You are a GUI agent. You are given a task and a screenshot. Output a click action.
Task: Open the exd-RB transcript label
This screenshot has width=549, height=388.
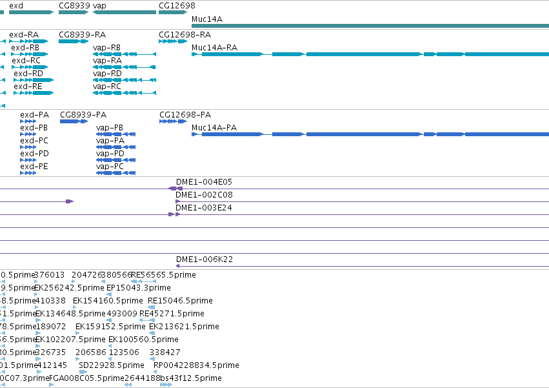click(25, 48)
